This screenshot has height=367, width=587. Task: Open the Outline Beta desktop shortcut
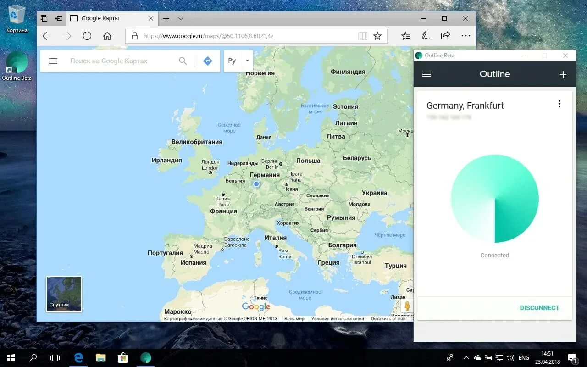pos(17,67)
